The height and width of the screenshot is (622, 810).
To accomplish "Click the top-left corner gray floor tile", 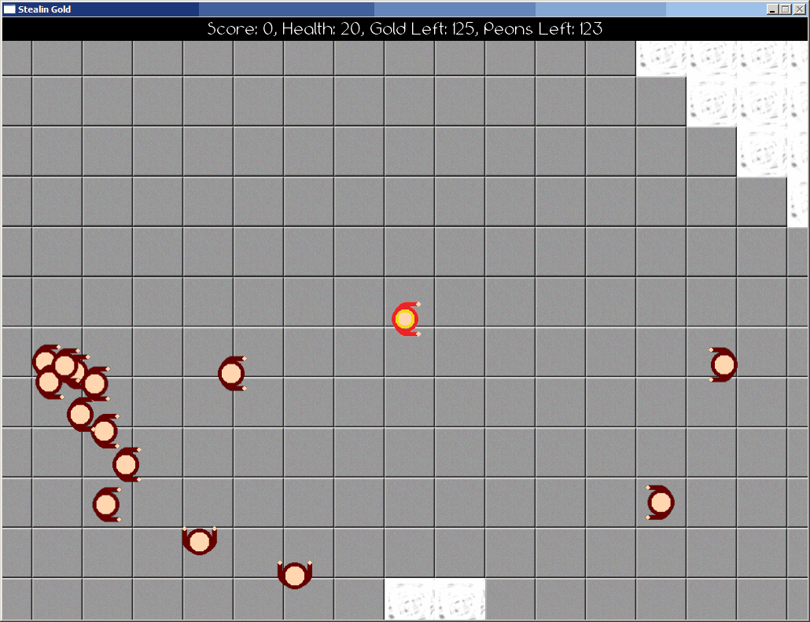I will tap(17, 58).
